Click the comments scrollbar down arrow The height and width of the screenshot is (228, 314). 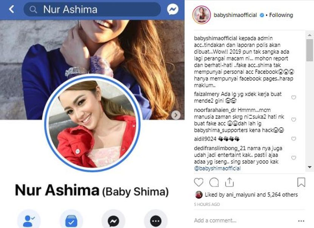[309, 167]
